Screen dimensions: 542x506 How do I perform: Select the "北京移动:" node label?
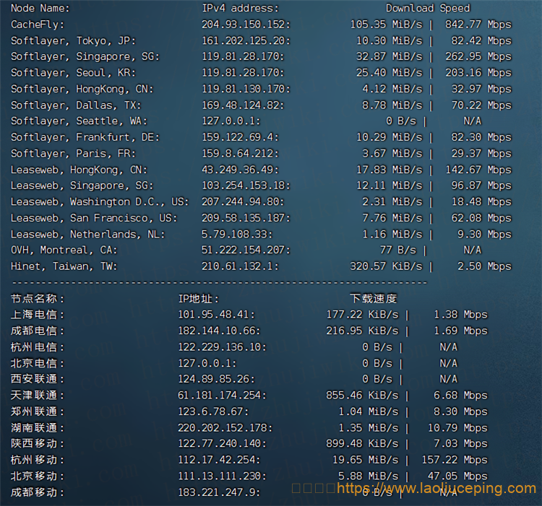tap(38, 476)
